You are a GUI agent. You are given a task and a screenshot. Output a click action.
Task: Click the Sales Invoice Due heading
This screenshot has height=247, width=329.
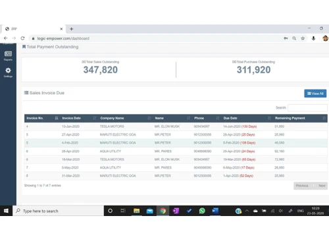[x=47, y=93]
